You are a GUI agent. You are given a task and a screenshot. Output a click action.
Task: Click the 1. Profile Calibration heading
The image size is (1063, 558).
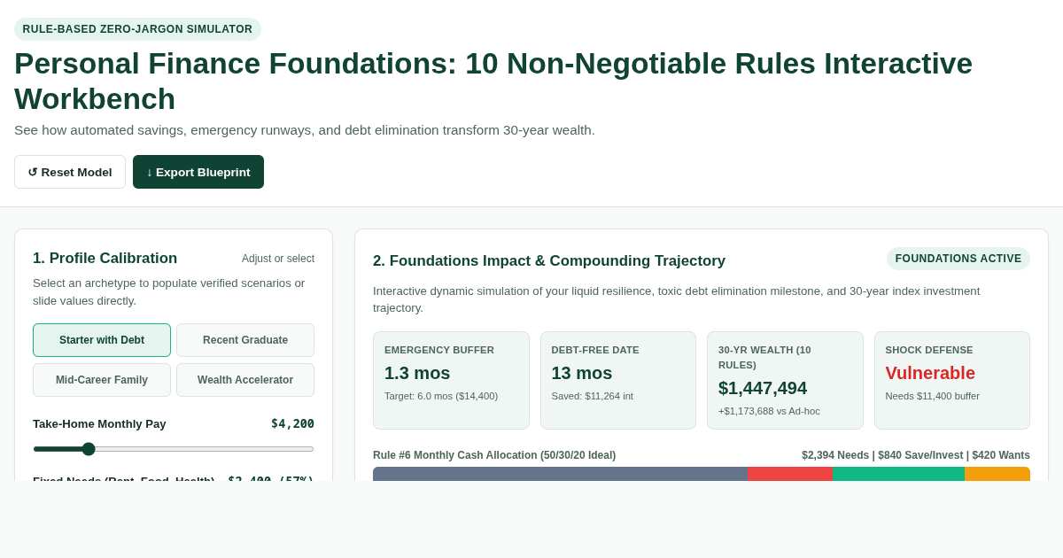click(105, 259)
